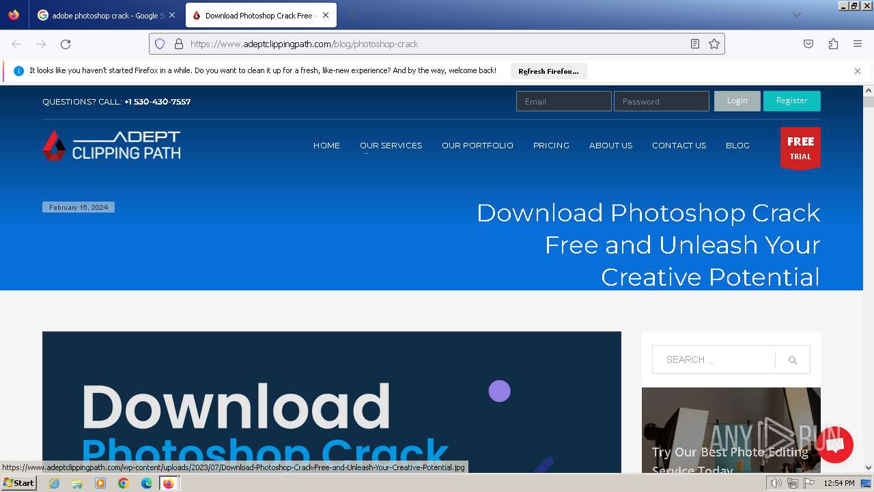Screen dimensions: 874x492
Task: Open Action Center flag tray icon
Action: coord(809,483)
